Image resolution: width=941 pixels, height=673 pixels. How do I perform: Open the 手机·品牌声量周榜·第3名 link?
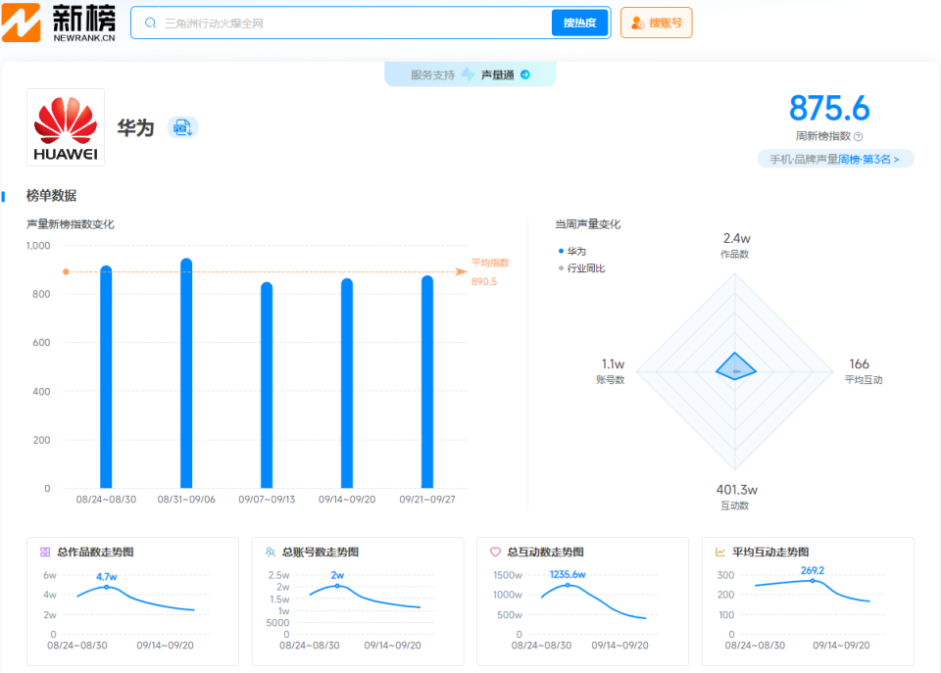[836, 158]
